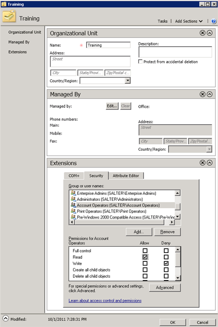Click the Zip/Postal code field in Organizational Unit
The width and height of the screenshot is (218, 327).
click(118, 72)
